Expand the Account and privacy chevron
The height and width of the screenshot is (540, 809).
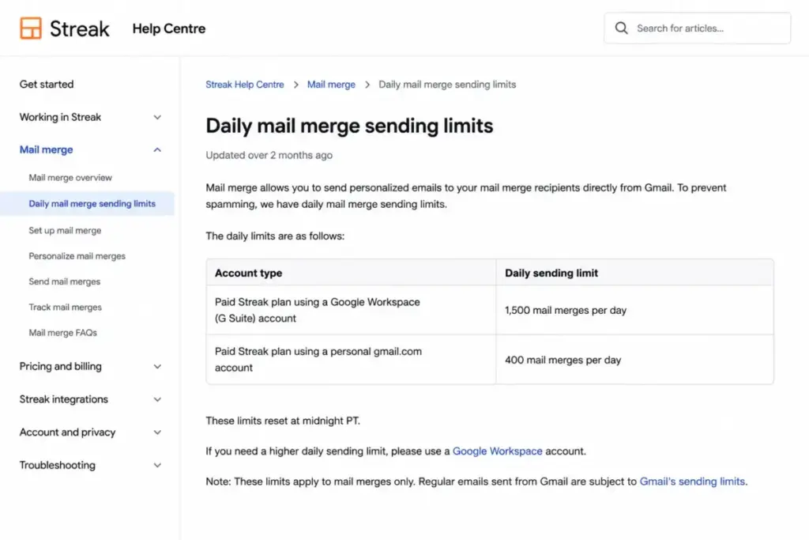(x=157, y=432)
